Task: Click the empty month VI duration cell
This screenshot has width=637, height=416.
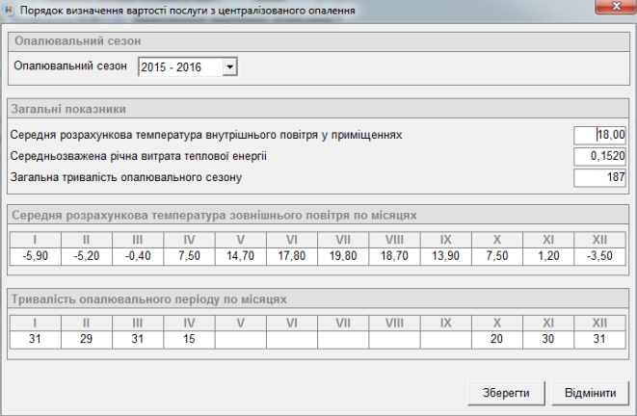Action: pos(292,338)
